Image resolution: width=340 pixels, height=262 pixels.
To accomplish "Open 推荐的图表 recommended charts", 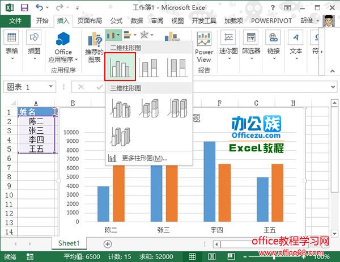I will pos(94,47).
